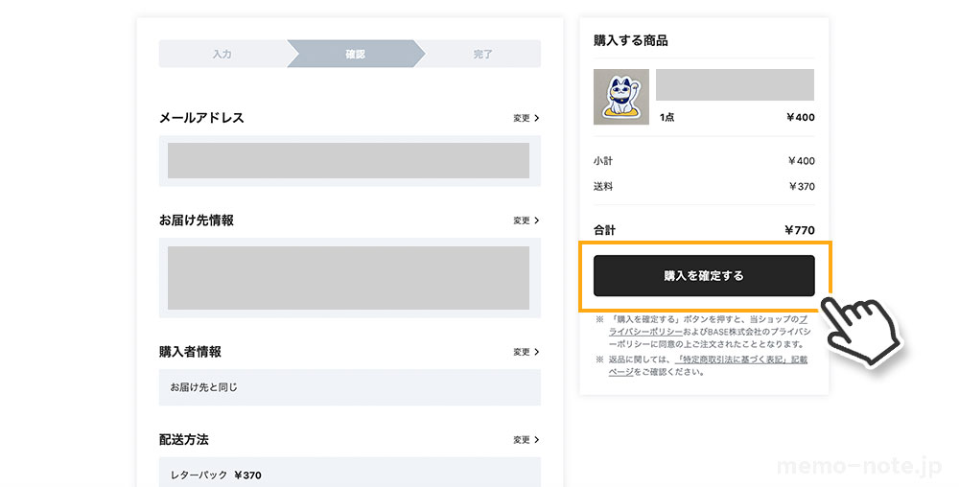The image size is (959, 487).
Task: Select the 完了 step in progress bar
Action: 482,54
